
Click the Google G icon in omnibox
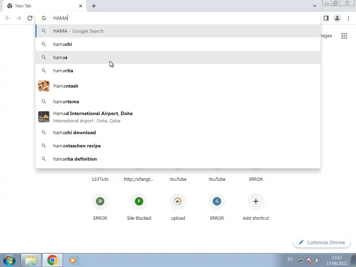click(44, 18)
